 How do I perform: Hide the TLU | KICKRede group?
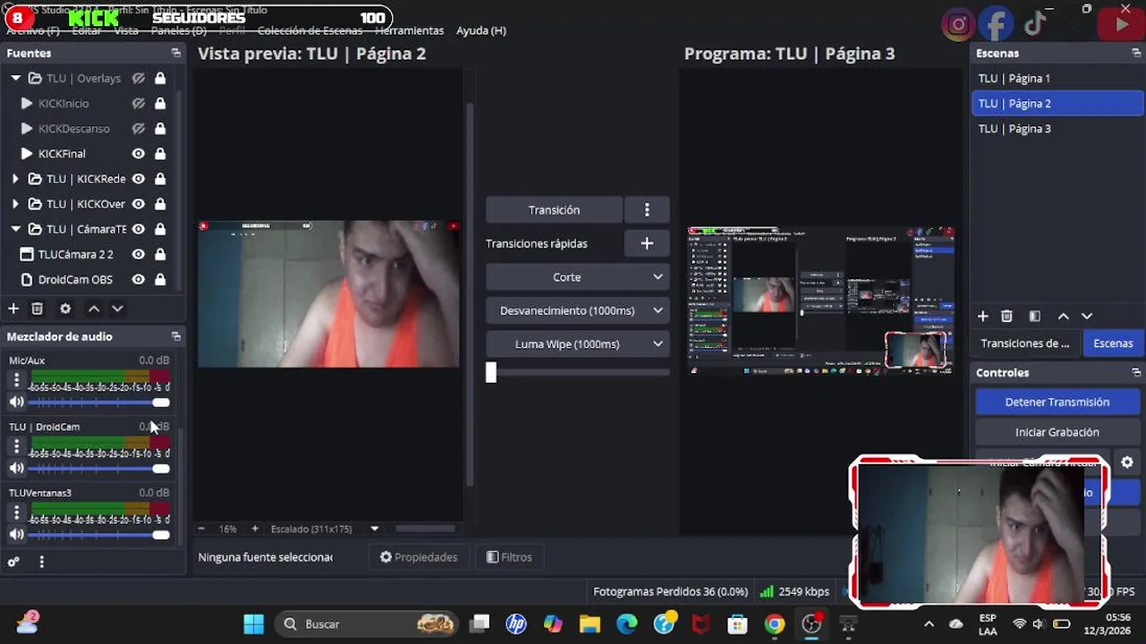(139, 179)
